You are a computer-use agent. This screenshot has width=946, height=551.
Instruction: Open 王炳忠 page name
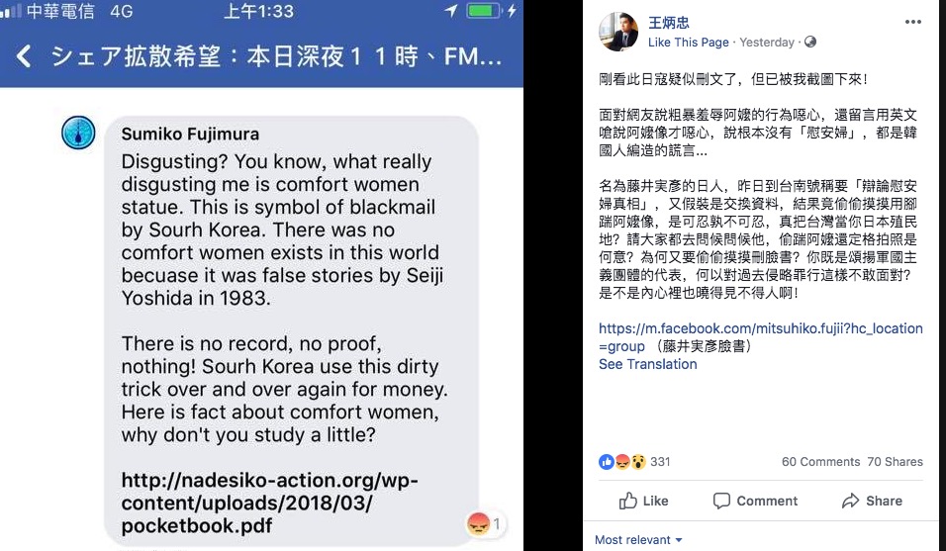(x=669, y=23)
